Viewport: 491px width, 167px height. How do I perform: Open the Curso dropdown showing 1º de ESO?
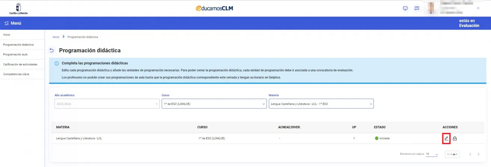pyautogui.click(x=214, y=104)
